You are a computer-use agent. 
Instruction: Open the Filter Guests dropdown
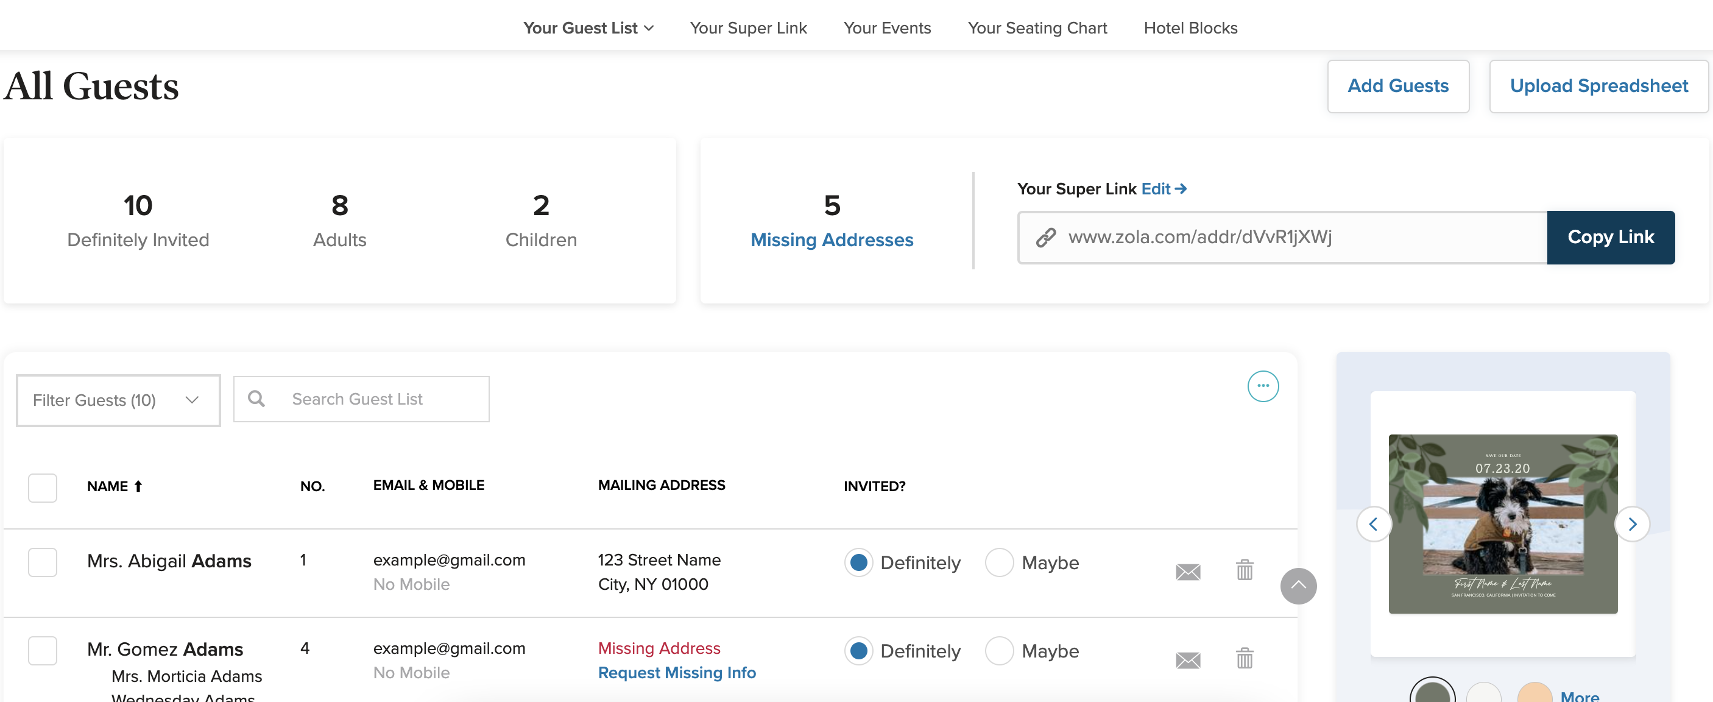(x=118, y=400)
